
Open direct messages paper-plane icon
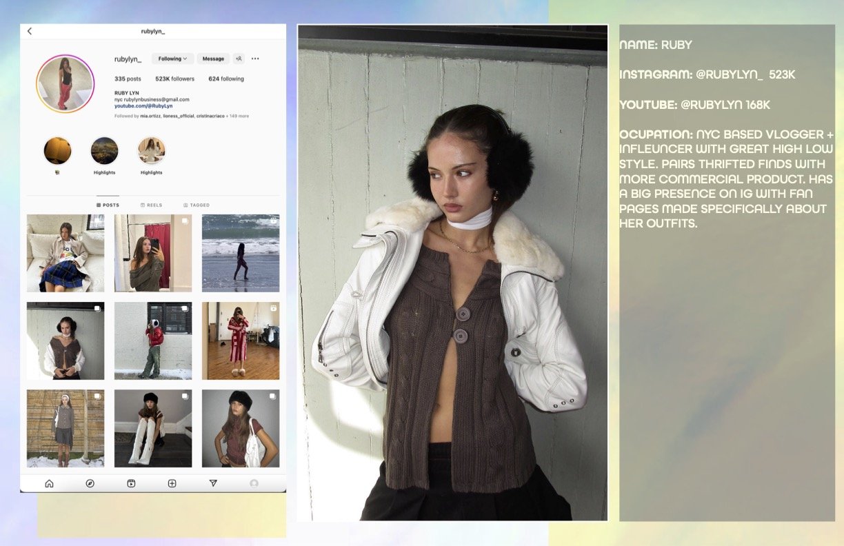click(213, 483)
